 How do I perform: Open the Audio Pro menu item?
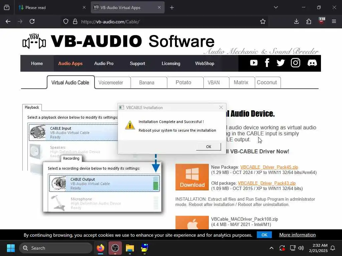[x=104, y=63]
